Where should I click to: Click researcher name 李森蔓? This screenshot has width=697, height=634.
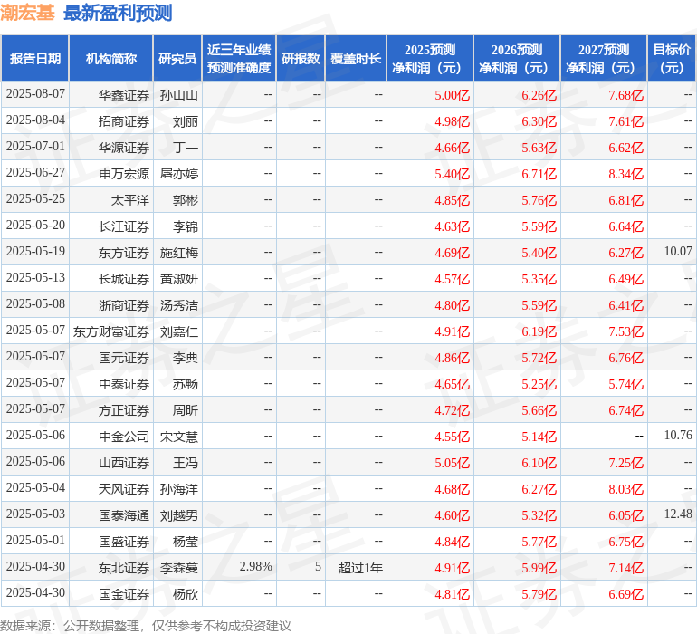pyautogui.click(x=178, y=568)
